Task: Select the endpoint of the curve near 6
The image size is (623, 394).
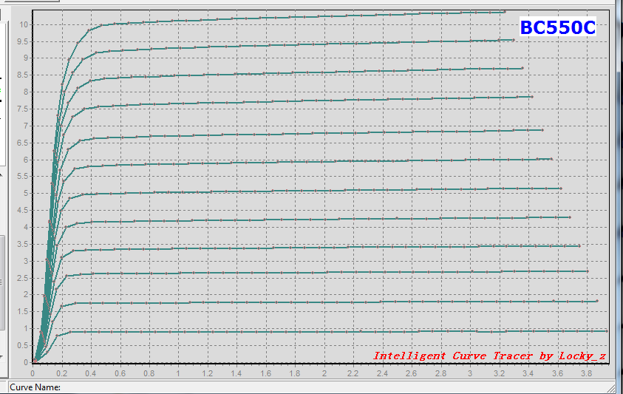Action: 551,159
